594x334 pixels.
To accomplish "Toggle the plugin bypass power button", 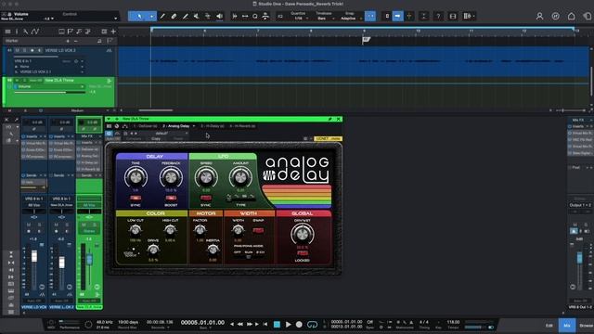I will click(x=110, y=134).
